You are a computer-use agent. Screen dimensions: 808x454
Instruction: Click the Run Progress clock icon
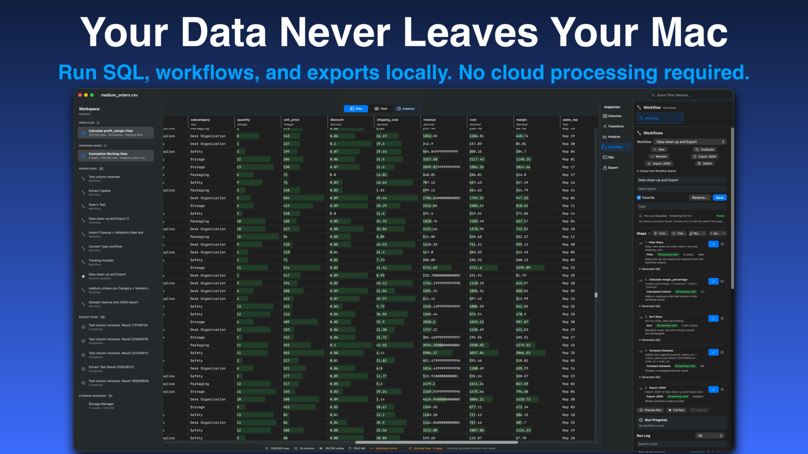point(641,420)
